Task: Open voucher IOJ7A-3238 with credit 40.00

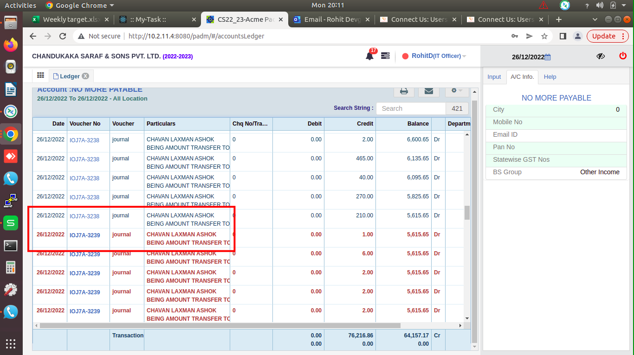Action: click(x=84, y=178)
